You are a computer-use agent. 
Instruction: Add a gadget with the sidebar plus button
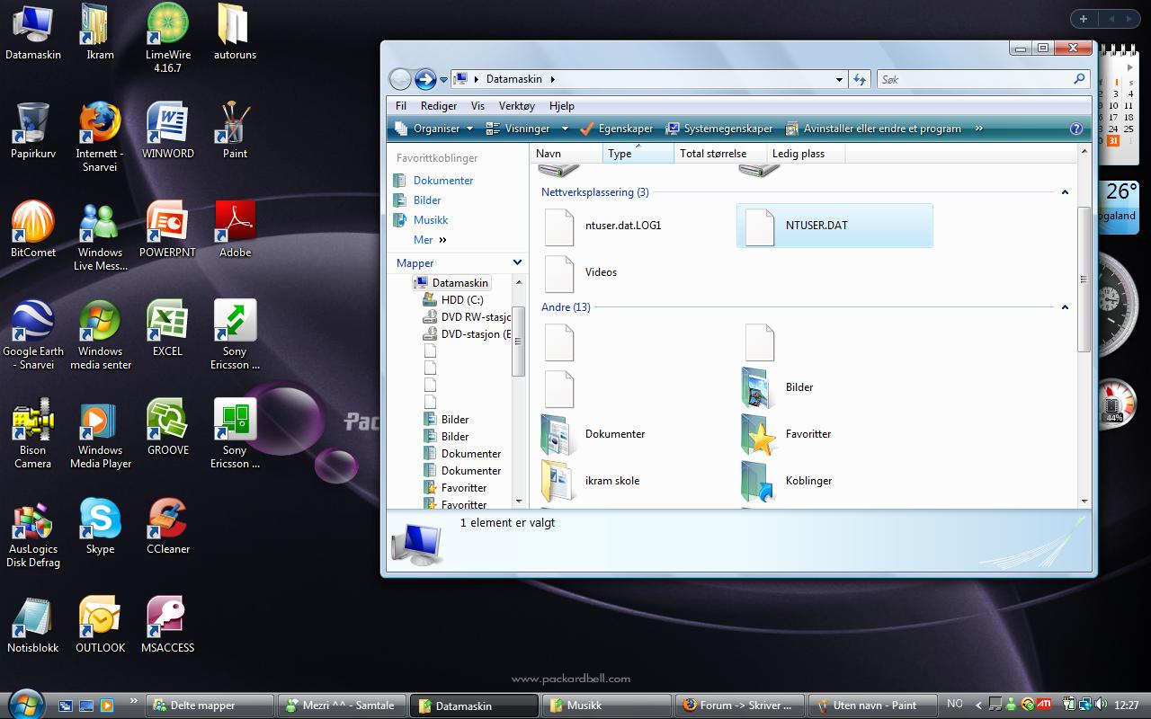(1084, 19)
